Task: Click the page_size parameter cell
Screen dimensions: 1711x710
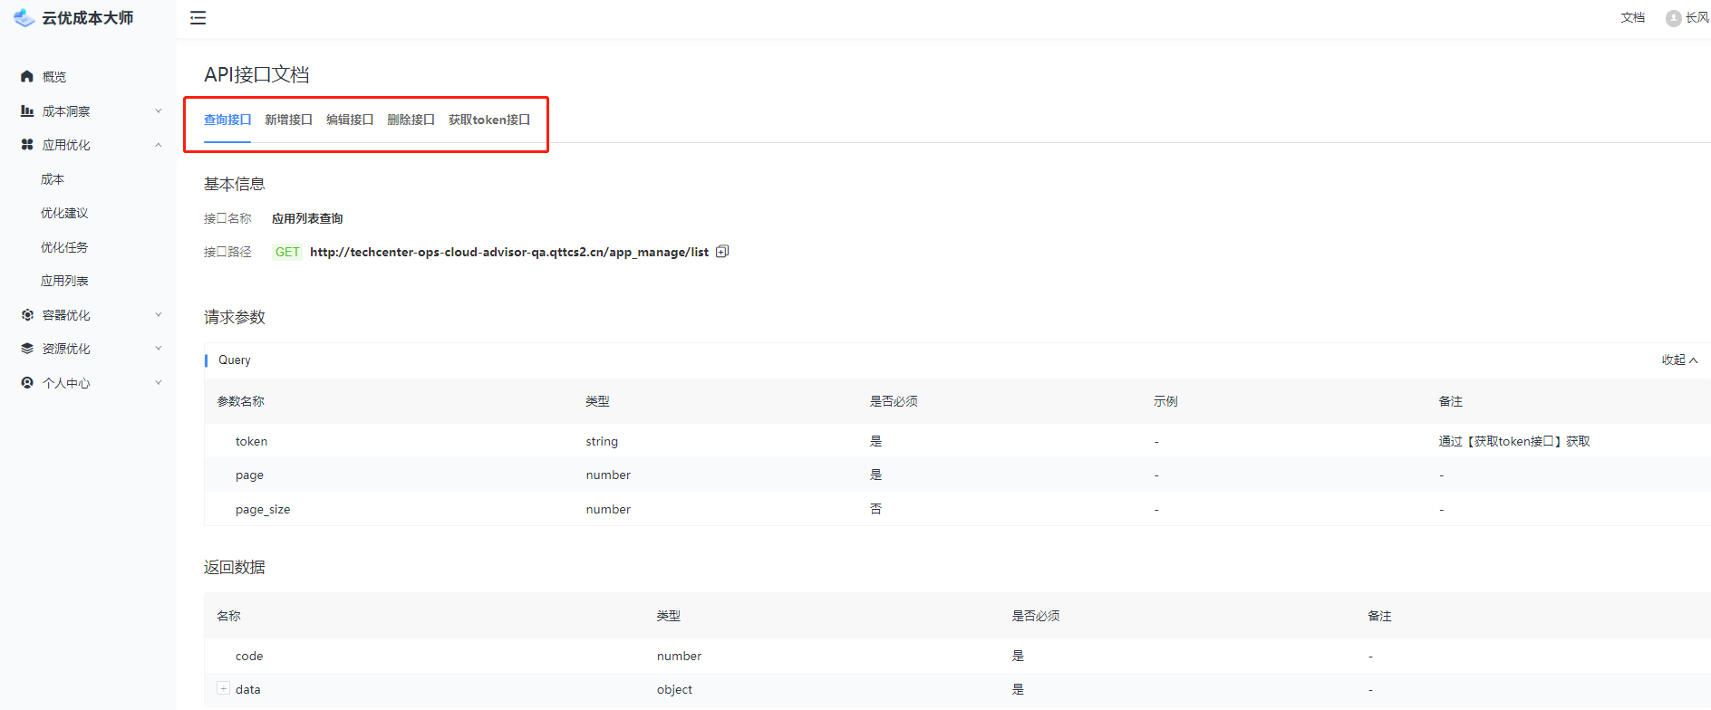Action: click(x=263, y=509)
